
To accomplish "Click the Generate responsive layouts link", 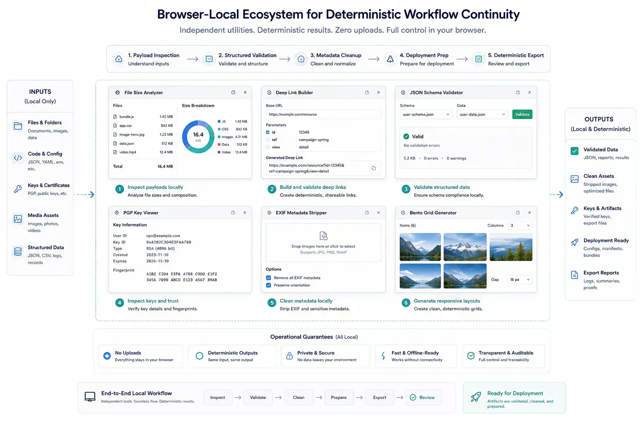I will (x=447, y=301).
